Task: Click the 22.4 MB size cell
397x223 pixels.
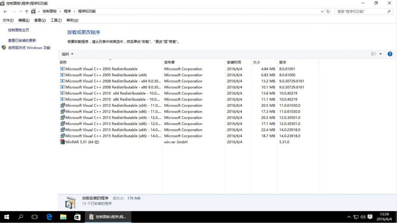Action: coord(268,130)
